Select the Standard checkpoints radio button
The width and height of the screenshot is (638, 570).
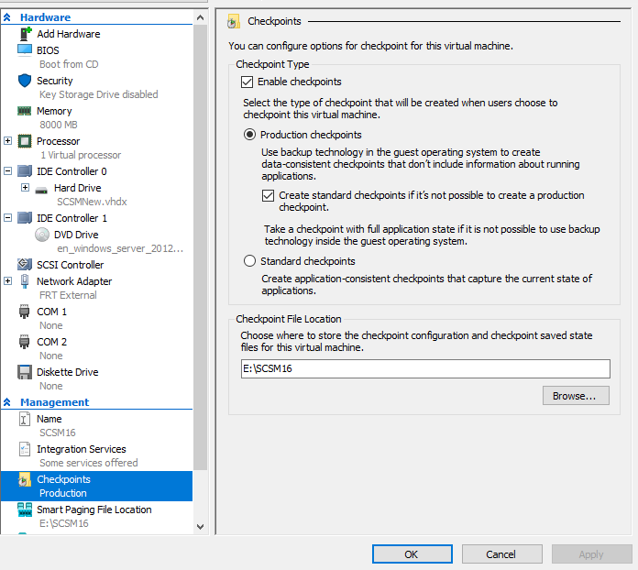tap(249, 261)
